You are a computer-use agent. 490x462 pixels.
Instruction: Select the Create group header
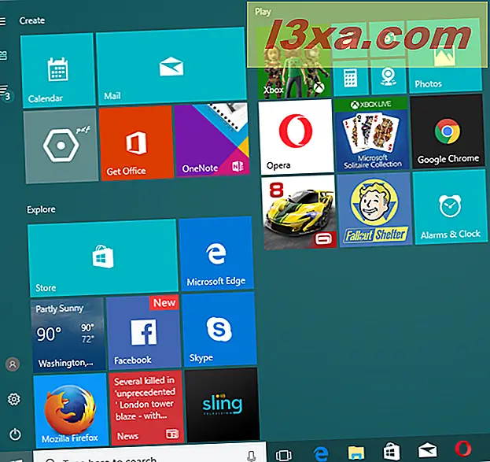32,20
